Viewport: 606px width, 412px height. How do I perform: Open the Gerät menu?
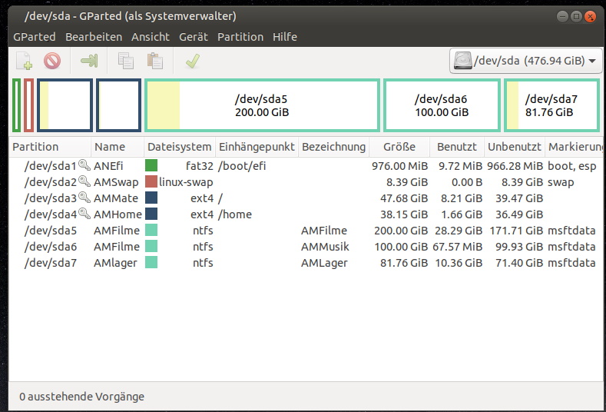coord(194,37)
